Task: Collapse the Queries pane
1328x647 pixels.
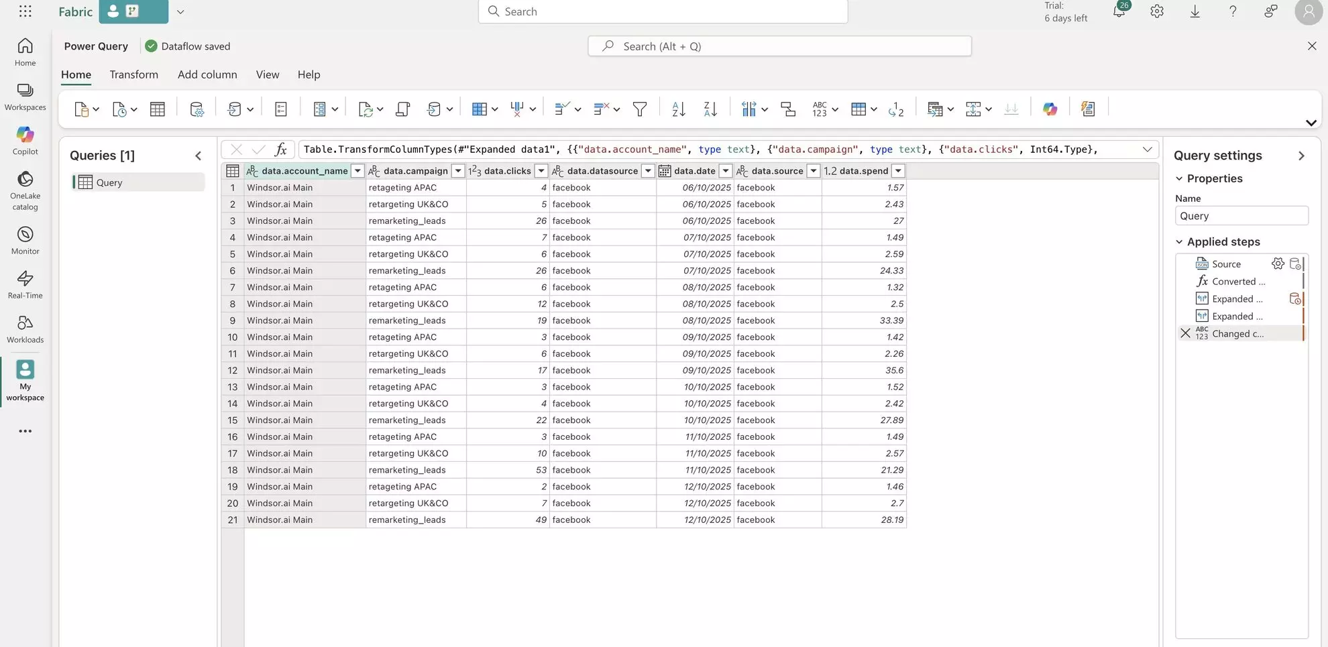Action: pyautogui.click(x=199, y=156)
